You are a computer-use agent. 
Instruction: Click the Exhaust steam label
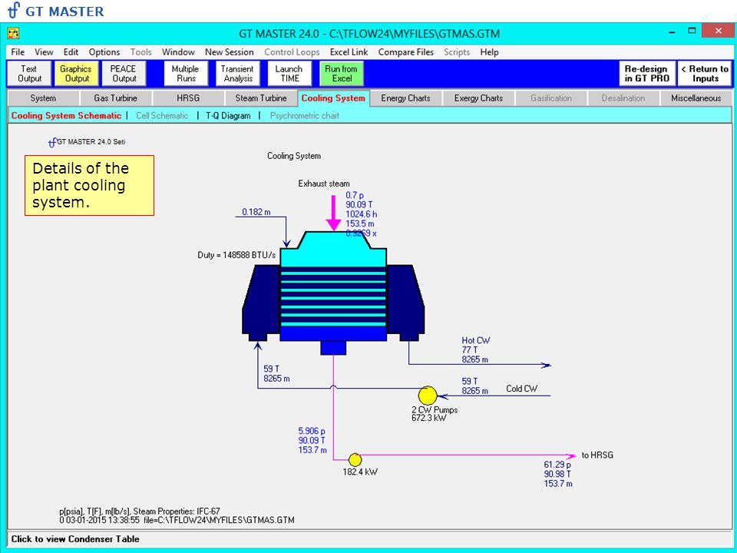[x=324, y=184]
